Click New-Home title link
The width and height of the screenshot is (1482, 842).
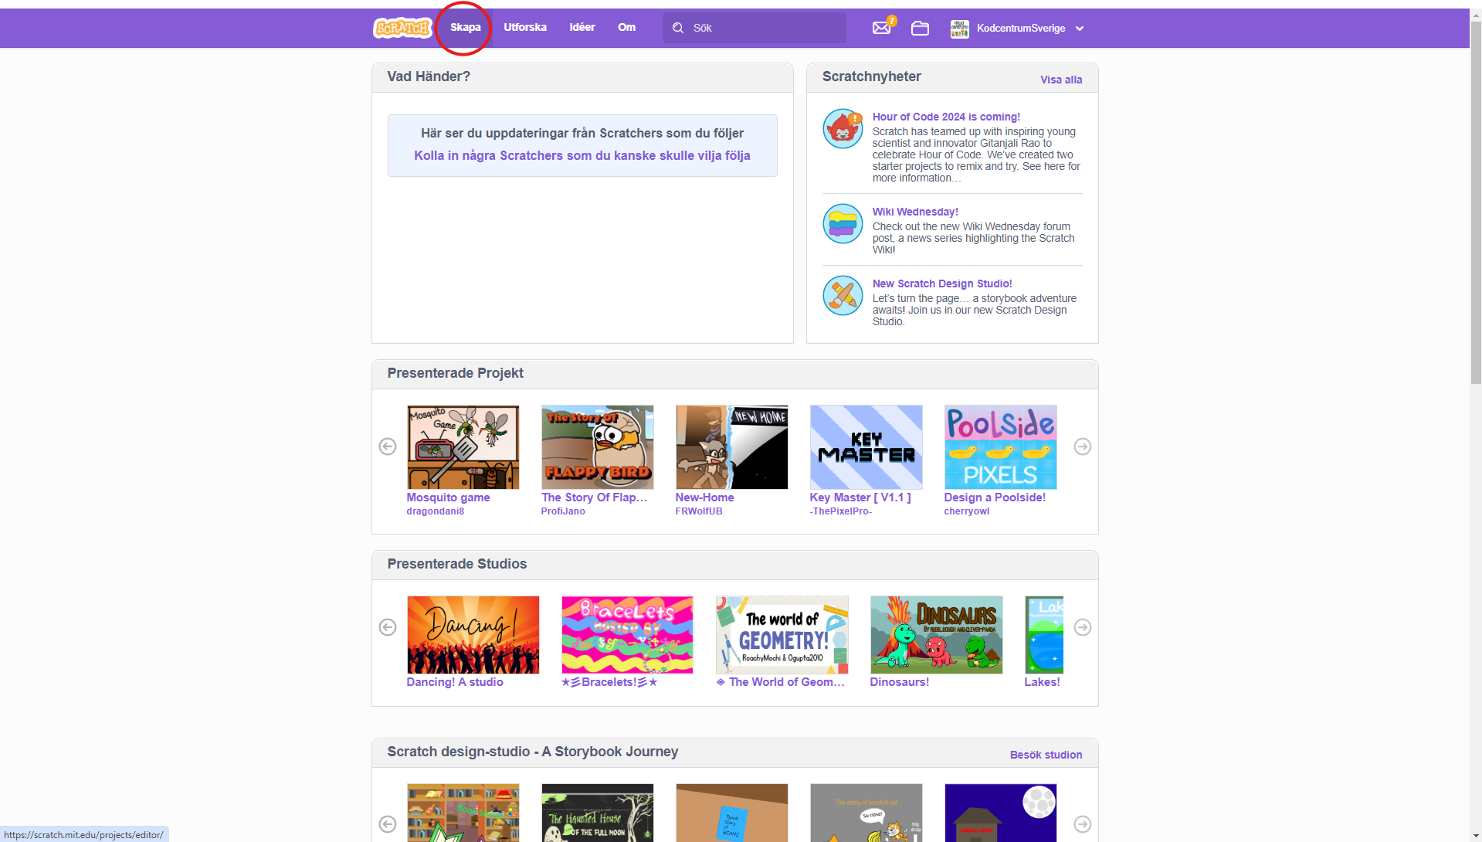(x=704, y=497)
